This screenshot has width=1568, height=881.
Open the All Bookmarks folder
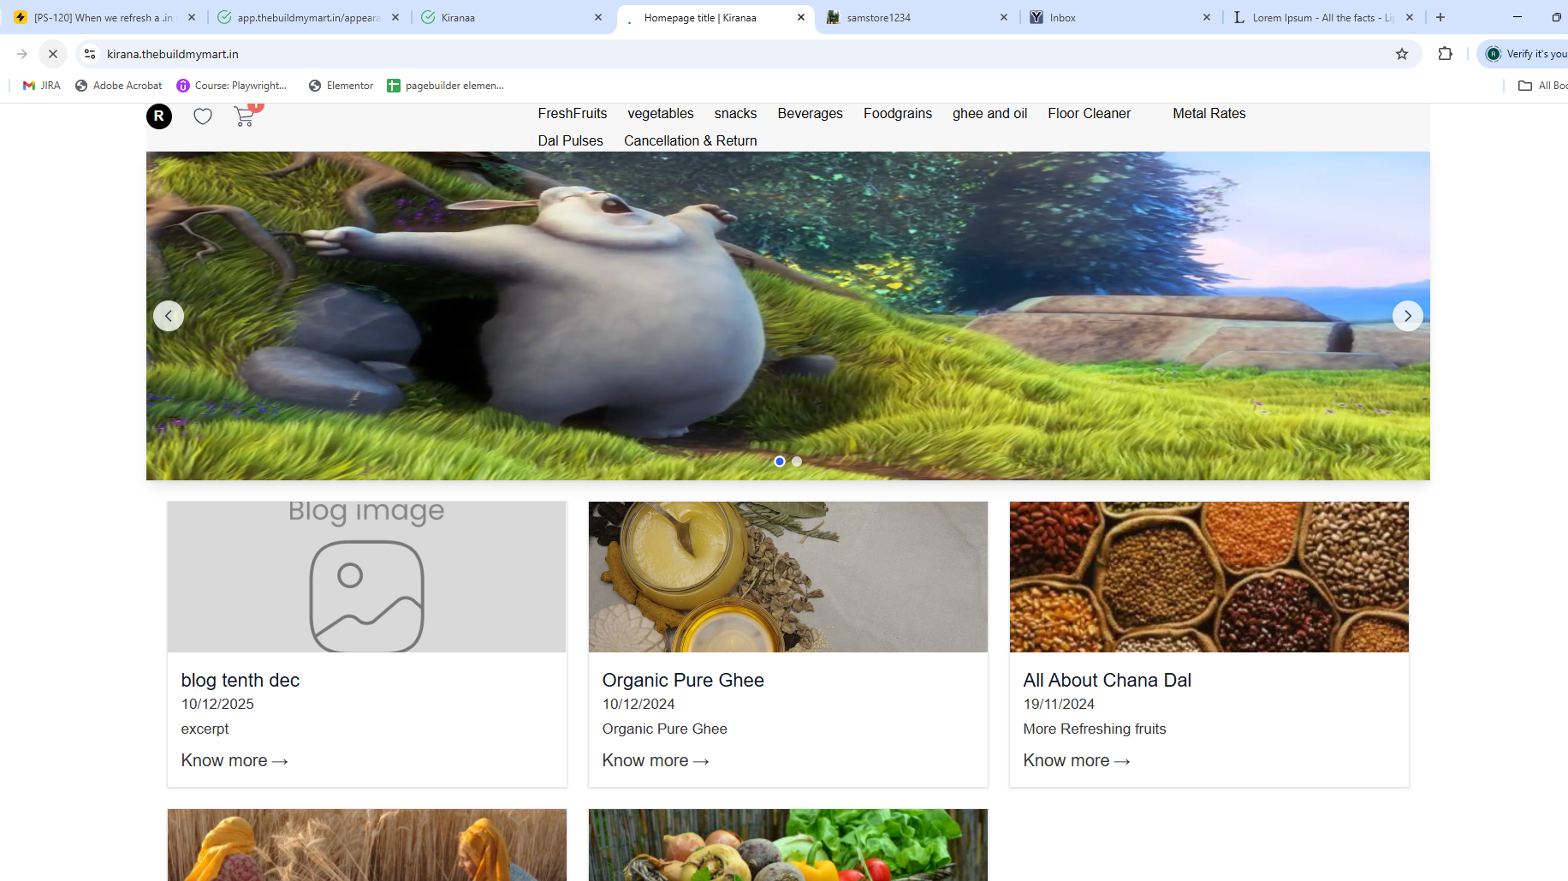click(x=1542, y=86)
